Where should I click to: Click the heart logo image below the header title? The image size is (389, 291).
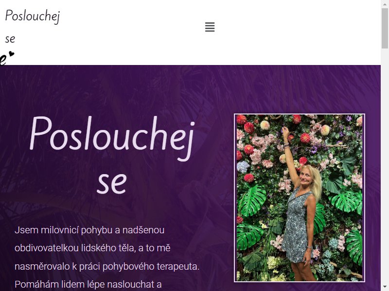coord(7,58)
